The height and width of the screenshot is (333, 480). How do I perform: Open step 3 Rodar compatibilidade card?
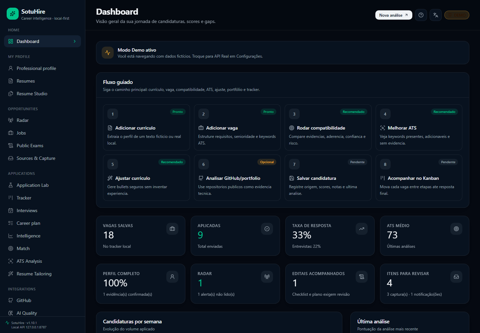[328, 127]
